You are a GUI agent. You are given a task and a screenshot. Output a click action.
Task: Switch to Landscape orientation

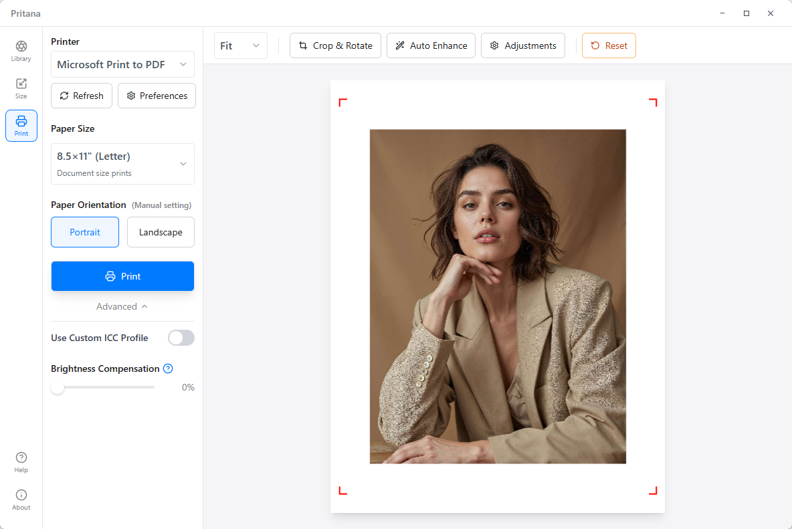pyautogui.click(x=161, y=232)
